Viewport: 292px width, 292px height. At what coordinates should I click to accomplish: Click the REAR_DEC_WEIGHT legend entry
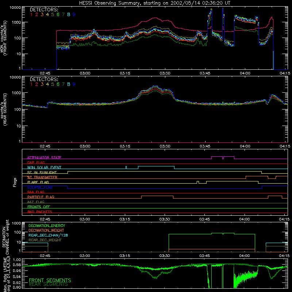tap(45, 240)
